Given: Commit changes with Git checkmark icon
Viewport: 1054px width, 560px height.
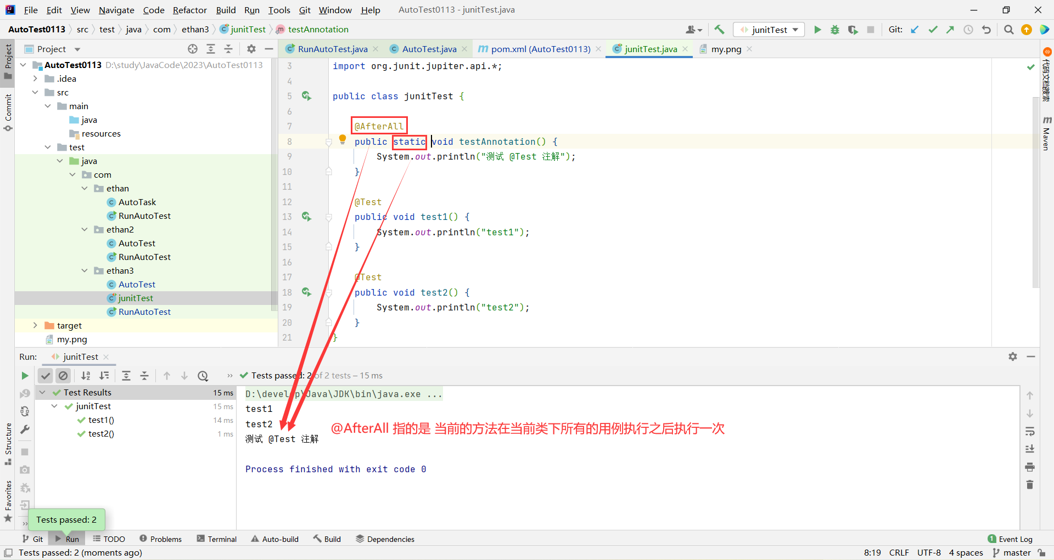Looking at the screenshot, I should tap(933, 30).
